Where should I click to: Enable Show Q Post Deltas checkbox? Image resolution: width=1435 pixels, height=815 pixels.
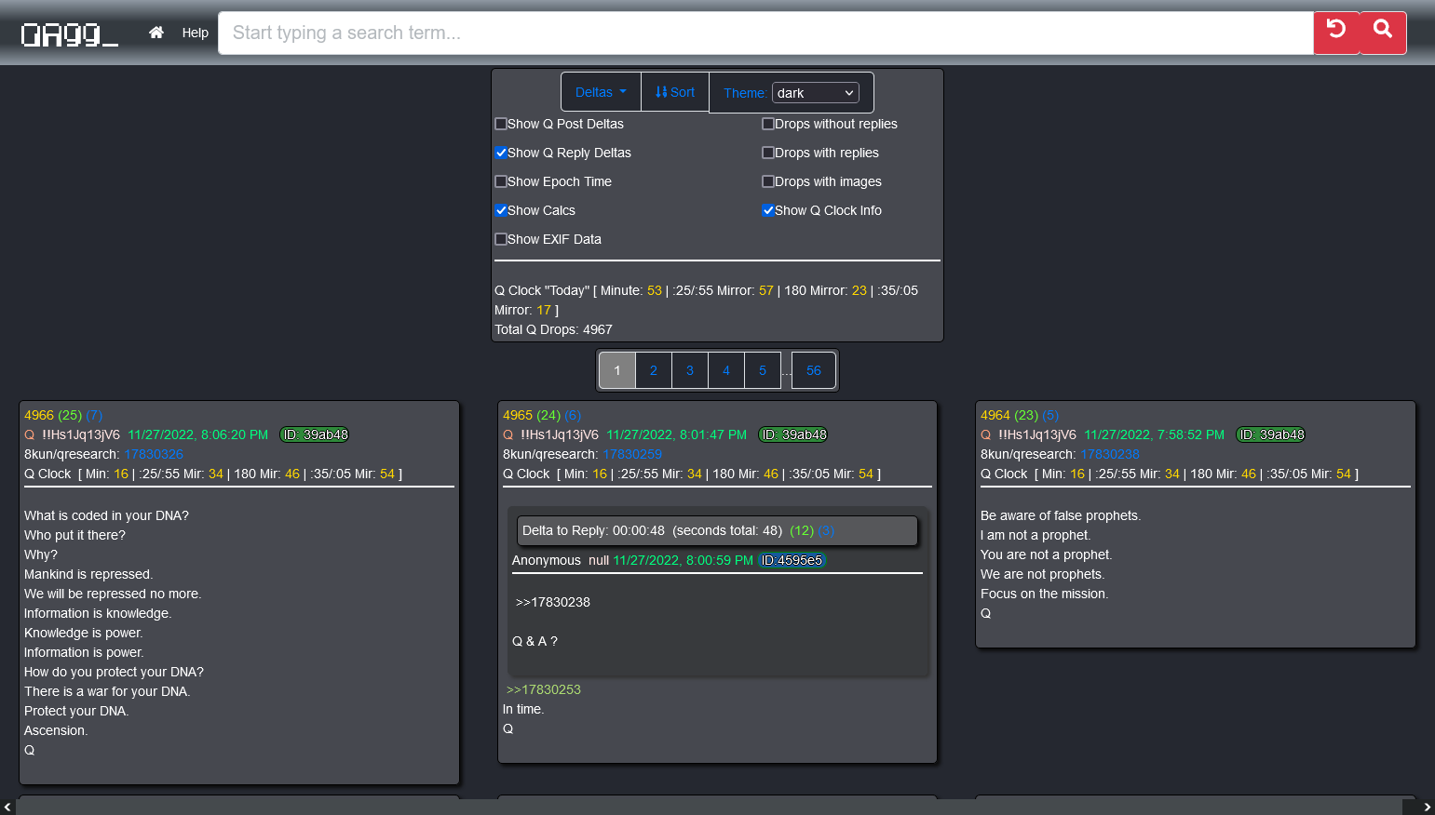click(x=501, y=124)
